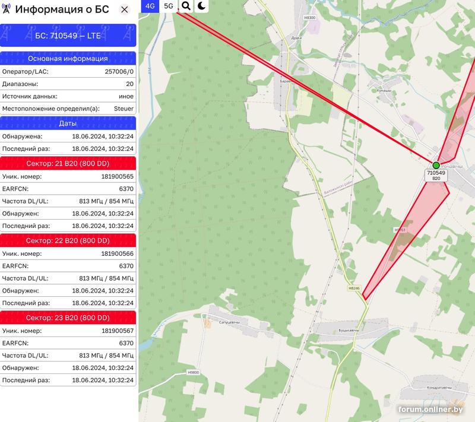This screenshot has height=422, width=475.
Task: Switch to the 4G tab
Action: [x=150, y=6]
